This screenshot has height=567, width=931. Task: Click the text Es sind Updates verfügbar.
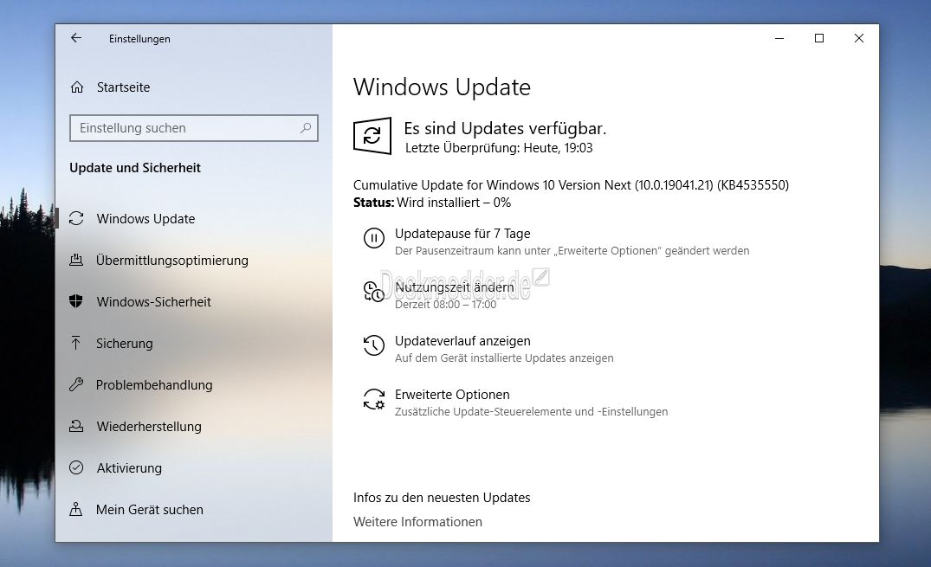pyautogui.click(x=505, y=128)
